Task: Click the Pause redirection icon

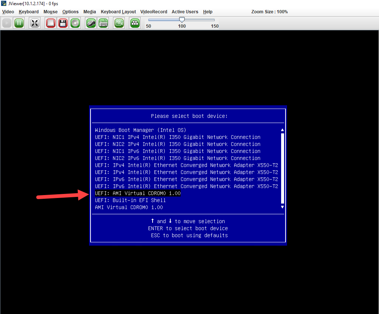Action: 19,23
